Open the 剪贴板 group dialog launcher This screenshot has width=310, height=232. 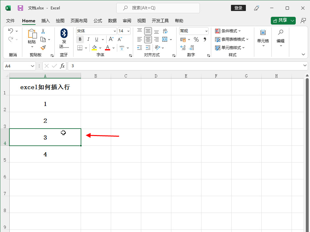(52, 56)
